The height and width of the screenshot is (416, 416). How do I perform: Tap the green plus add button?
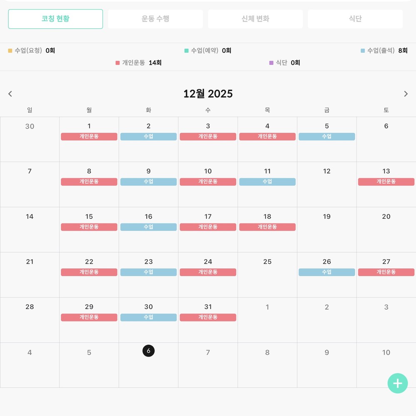pyautogui.click(x=397, y=383)
